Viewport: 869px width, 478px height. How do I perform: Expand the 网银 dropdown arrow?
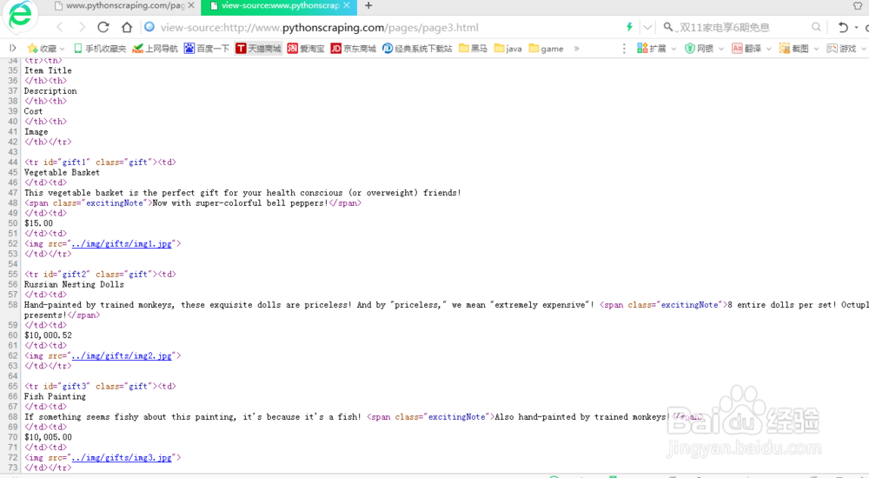[721, 49]
